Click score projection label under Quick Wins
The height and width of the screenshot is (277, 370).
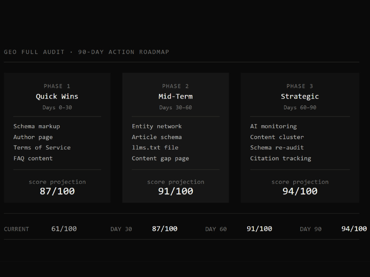57,182
